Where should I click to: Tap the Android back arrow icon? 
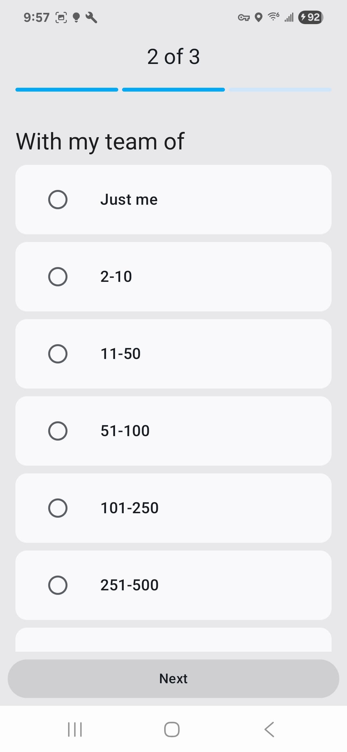pyautogui.click(x=269, y=730)
